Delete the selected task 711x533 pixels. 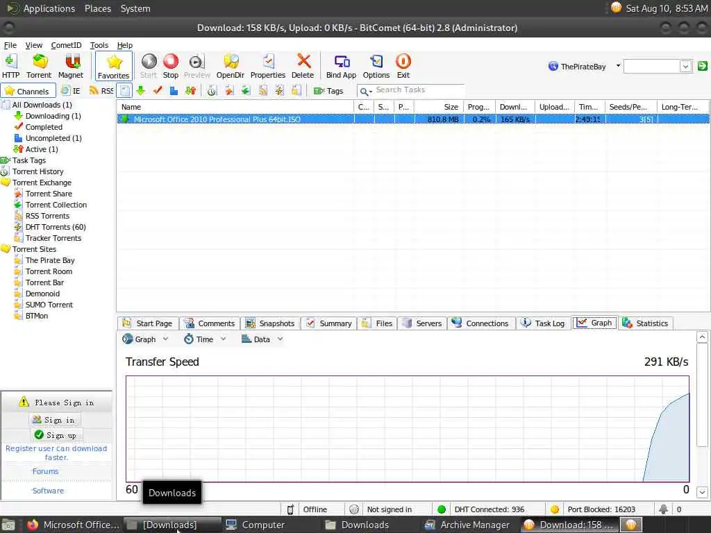click(303, 66)
